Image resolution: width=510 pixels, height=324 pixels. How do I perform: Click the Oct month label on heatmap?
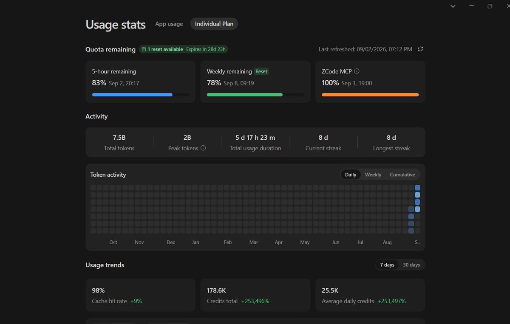(x=113, y=242)
